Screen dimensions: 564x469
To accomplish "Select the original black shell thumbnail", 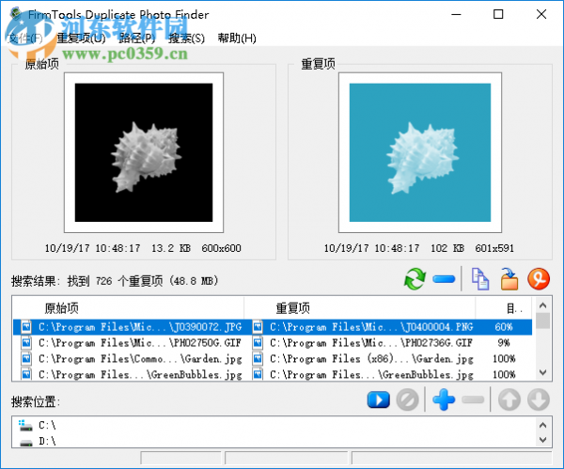I will (144, 152).
